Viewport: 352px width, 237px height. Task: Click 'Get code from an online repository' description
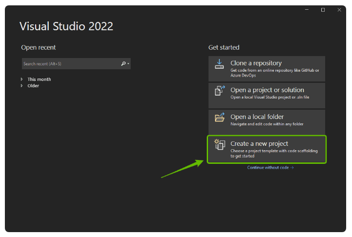coord(274,73)
